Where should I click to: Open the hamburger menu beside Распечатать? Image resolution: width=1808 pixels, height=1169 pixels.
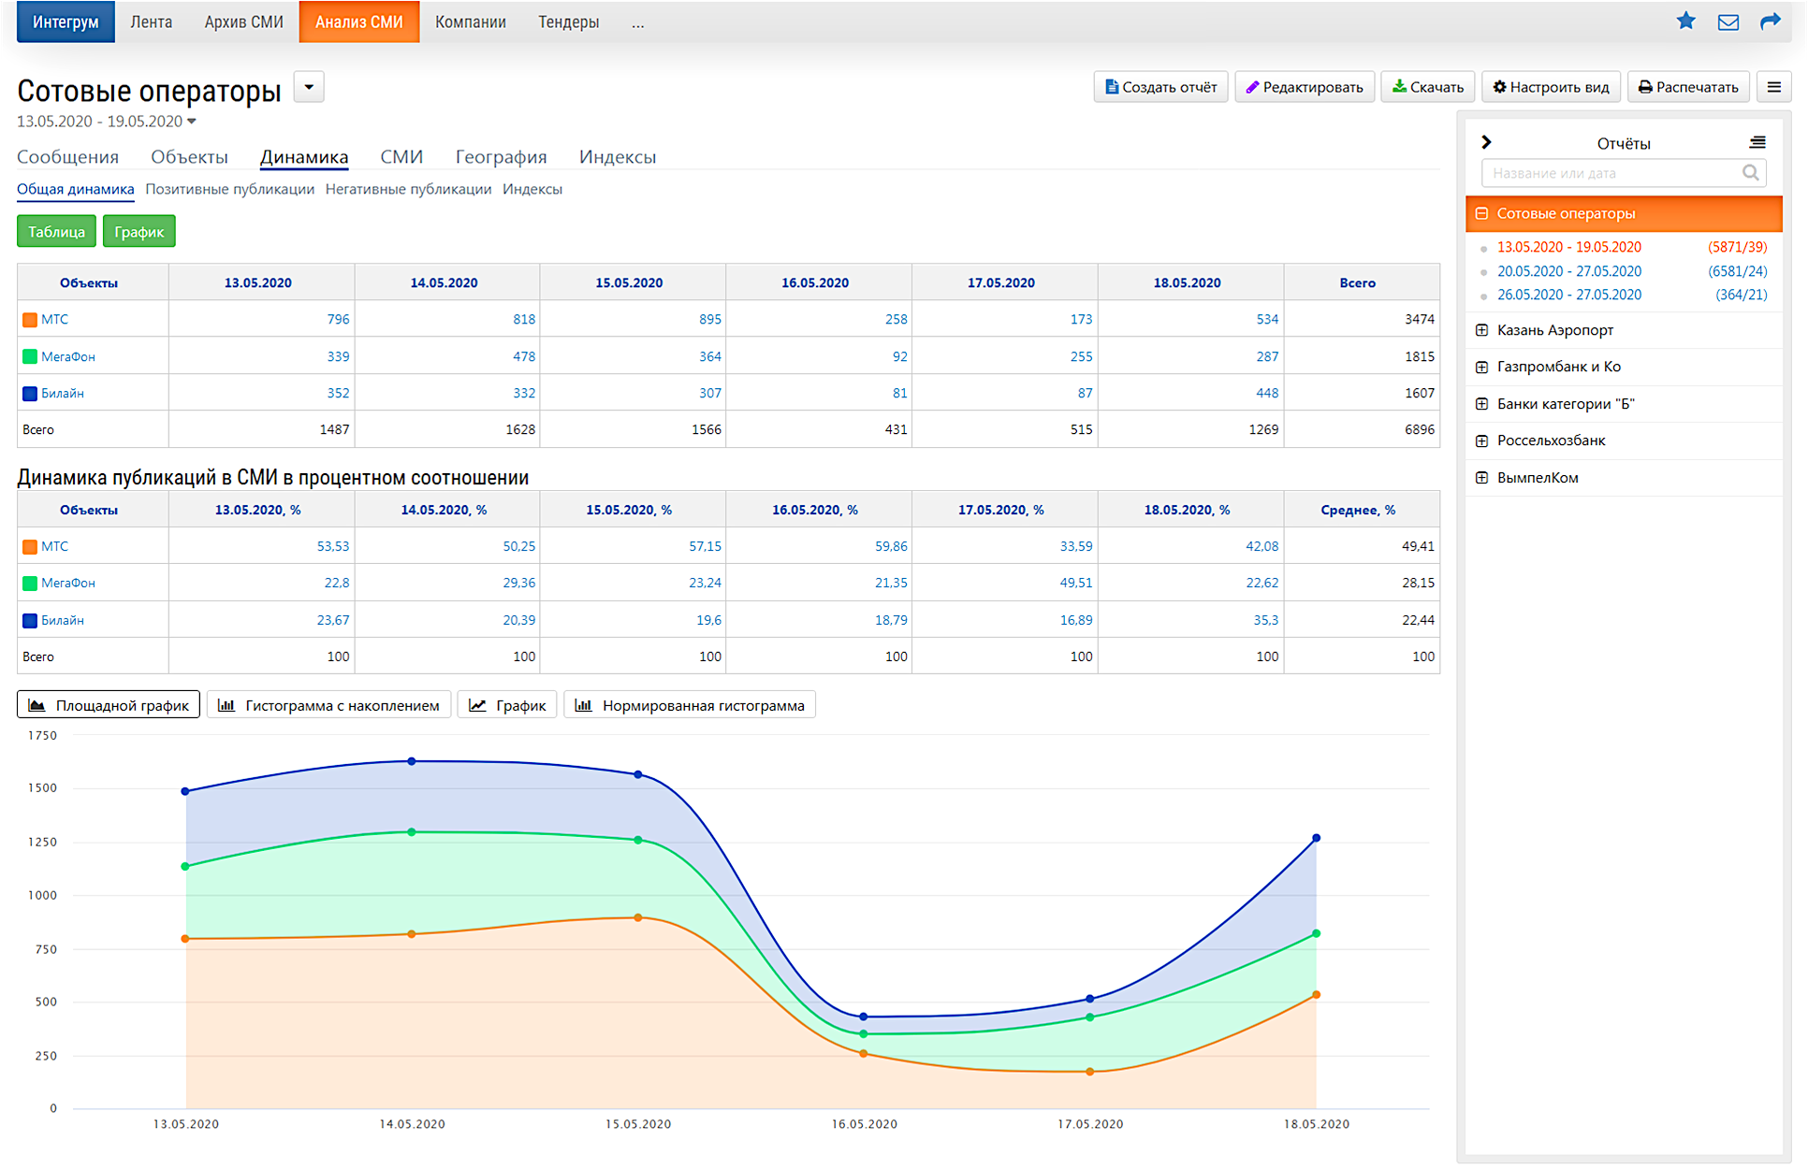tap(1773, 87)
